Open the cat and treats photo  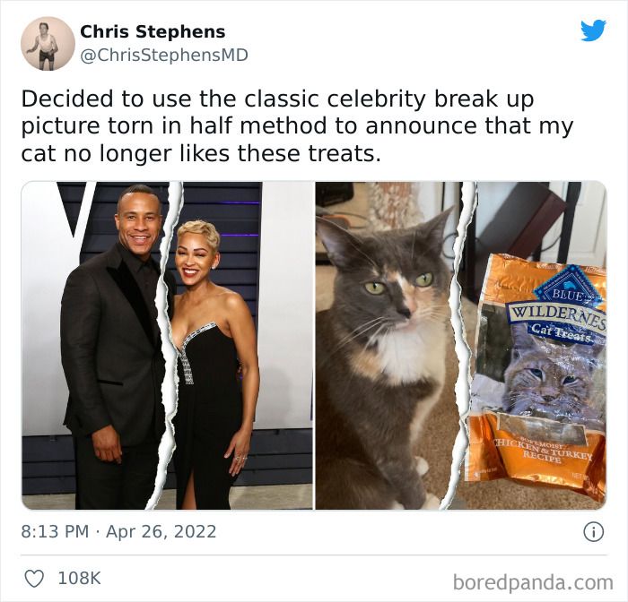[461, 346]
